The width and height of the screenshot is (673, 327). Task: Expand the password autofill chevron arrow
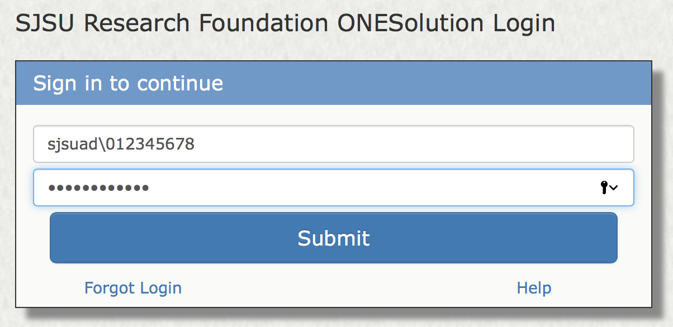coord(614,188)
